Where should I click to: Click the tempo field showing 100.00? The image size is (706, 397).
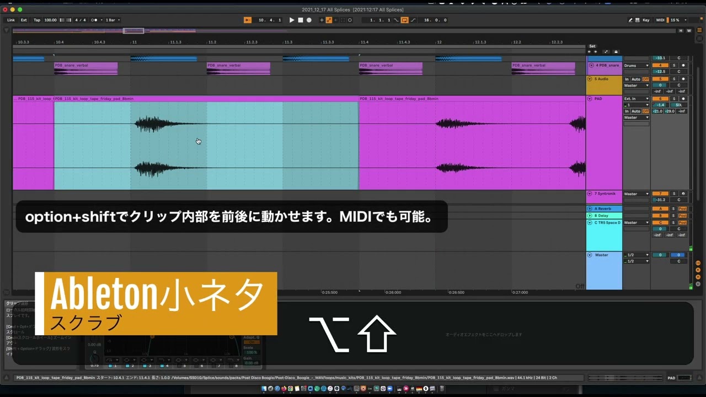click(50, 20)
